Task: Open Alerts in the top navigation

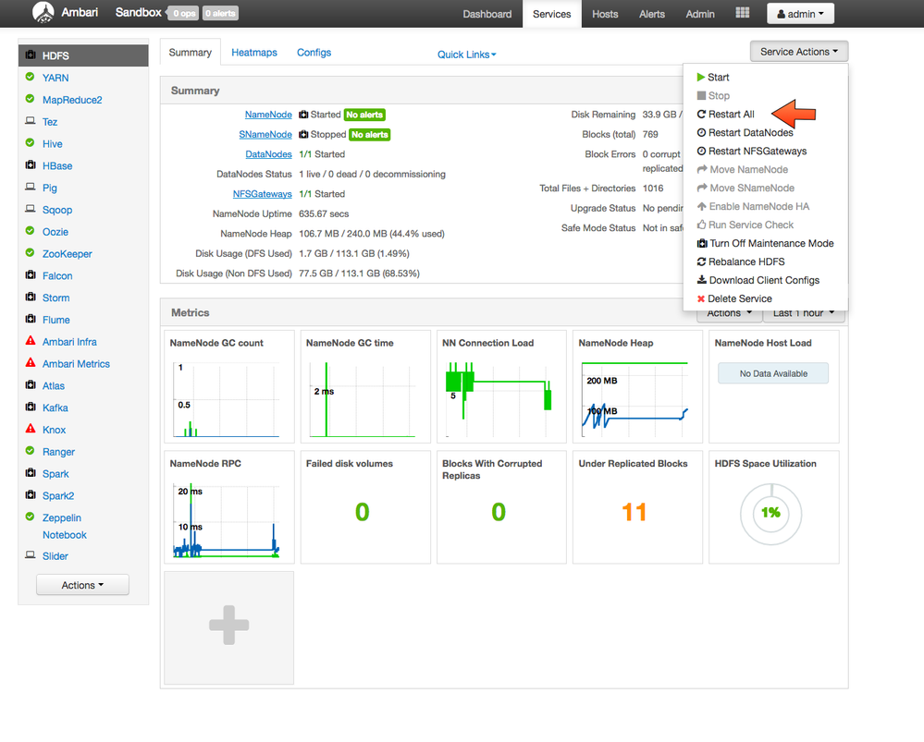Action: pos(652,14)
